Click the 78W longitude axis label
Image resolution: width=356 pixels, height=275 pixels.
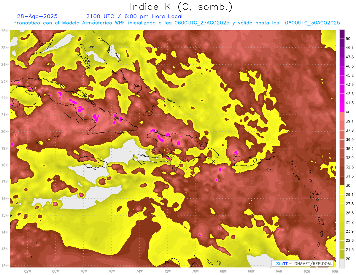pyautogui.click(x=83, y=271)
